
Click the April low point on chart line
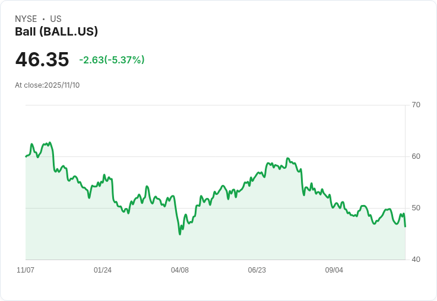(180, 234)
